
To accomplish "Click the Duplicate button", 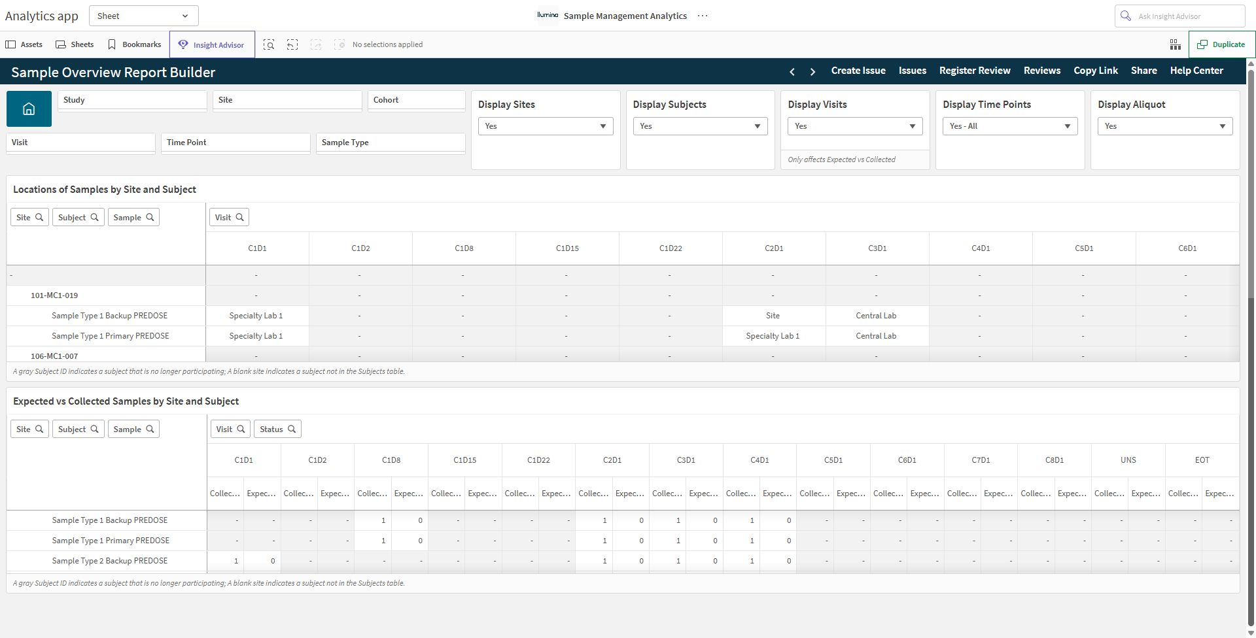I will pos(1221,44).
